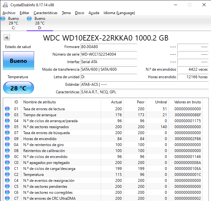Click the Características field S.M.A.R.T., NCQ, GPL

tap(145, 92)
